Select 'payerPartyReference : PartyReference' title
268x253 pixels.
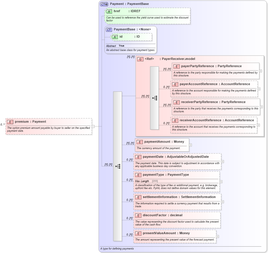[x=211, y=66]
